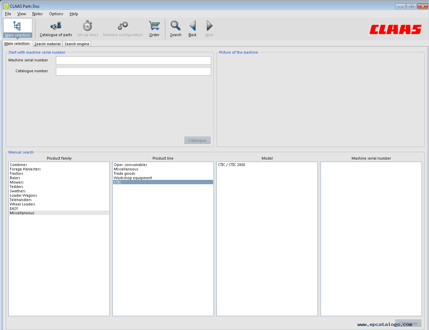Image resolution: width=429 pixels, height=330 pixels.
Task: Select Miscellaneous in Product family list
Action: click(x=59, y=213)
